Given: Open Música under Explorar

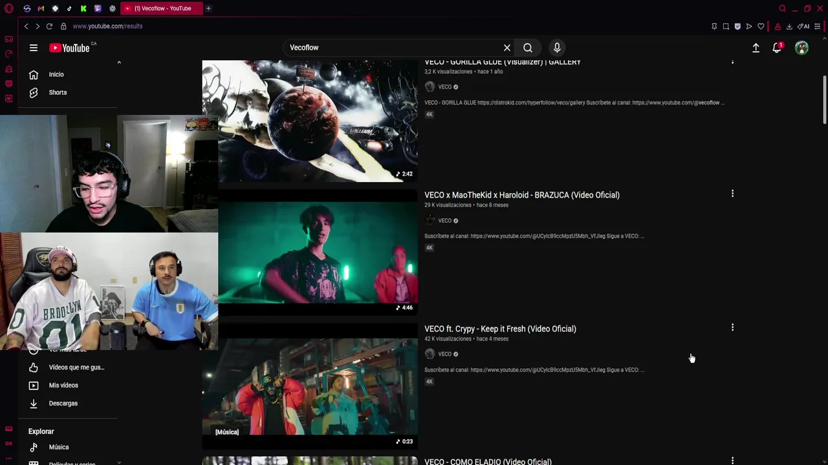Looking at the screenshot, I should point(70,447).
